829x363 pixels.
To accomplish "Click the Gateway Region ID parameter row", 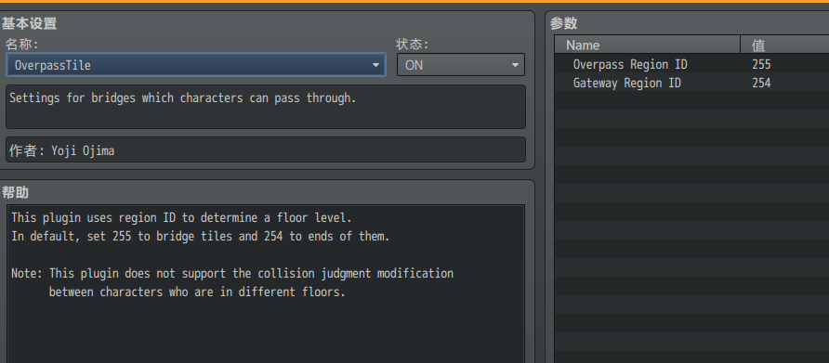I will (x=691, y=83).
